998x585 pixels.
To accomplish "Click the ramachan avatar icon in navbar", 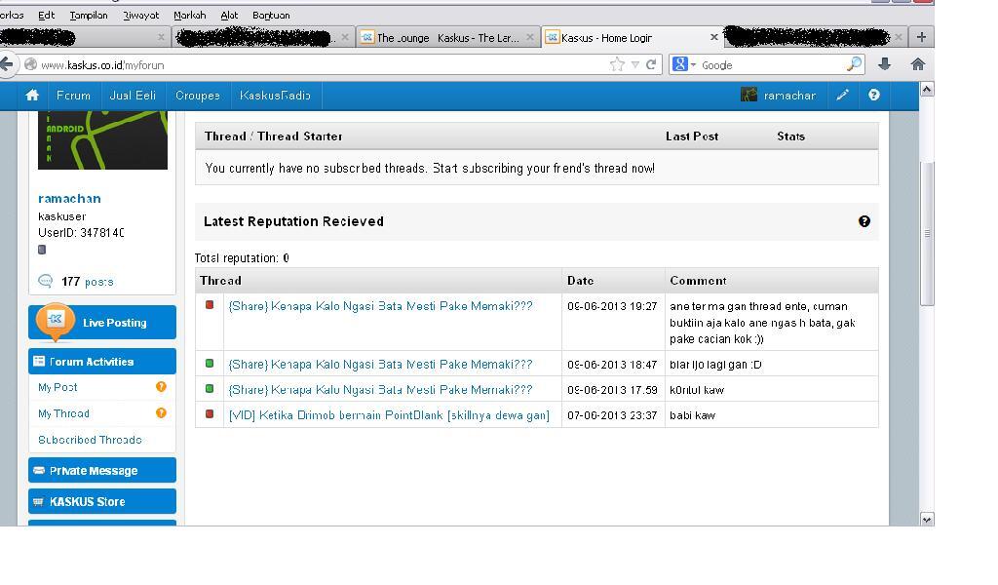I will 749,95.
